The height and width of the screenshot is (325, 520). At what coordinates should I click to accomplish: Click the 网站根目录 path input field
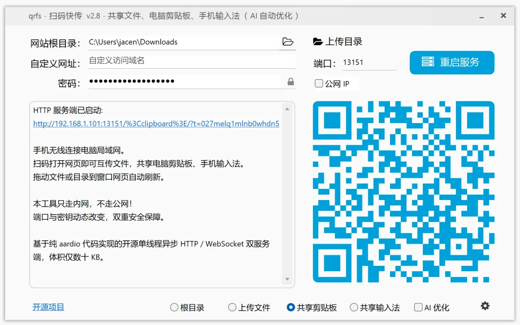click(x=183, y=42)
